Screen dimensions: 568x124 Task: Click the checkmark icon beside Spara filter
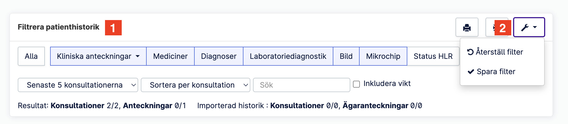(x=471, y=71)
